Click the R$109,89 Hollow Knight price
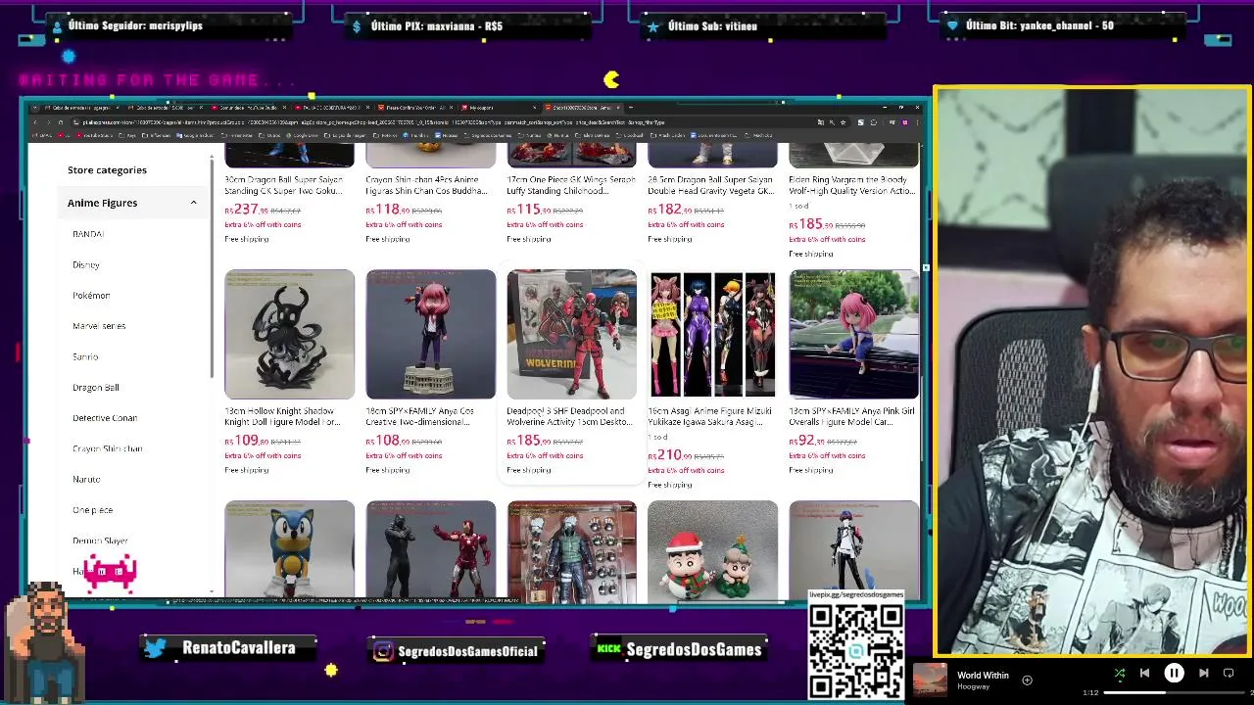Screen dimensions: 1254x705 coord(247,441)
